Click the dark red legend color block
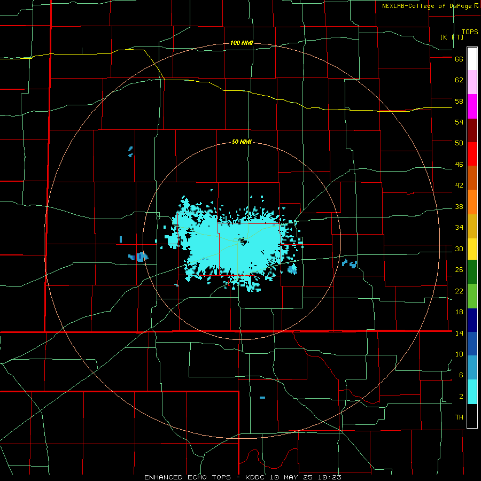Image resolution: width=481 pixels, height=481 pixels. pyautogui.click(x=472, y=130)
